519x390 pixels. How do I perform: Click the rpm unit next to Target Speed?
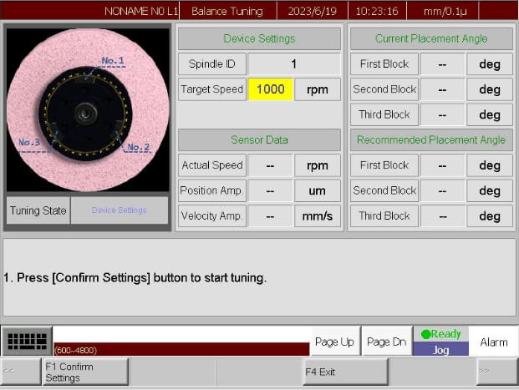coord(317,89)
